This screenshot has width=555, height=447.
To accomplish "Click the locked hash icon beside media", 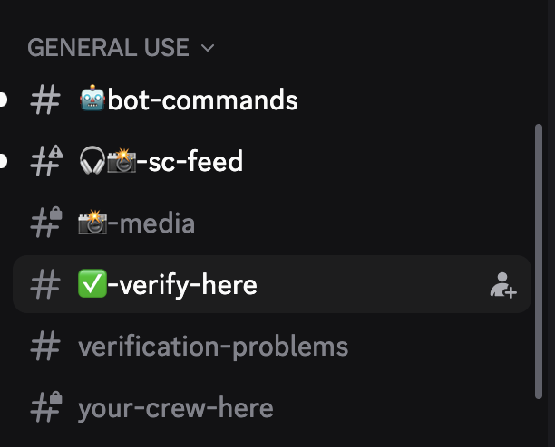I will pos(45,223).
